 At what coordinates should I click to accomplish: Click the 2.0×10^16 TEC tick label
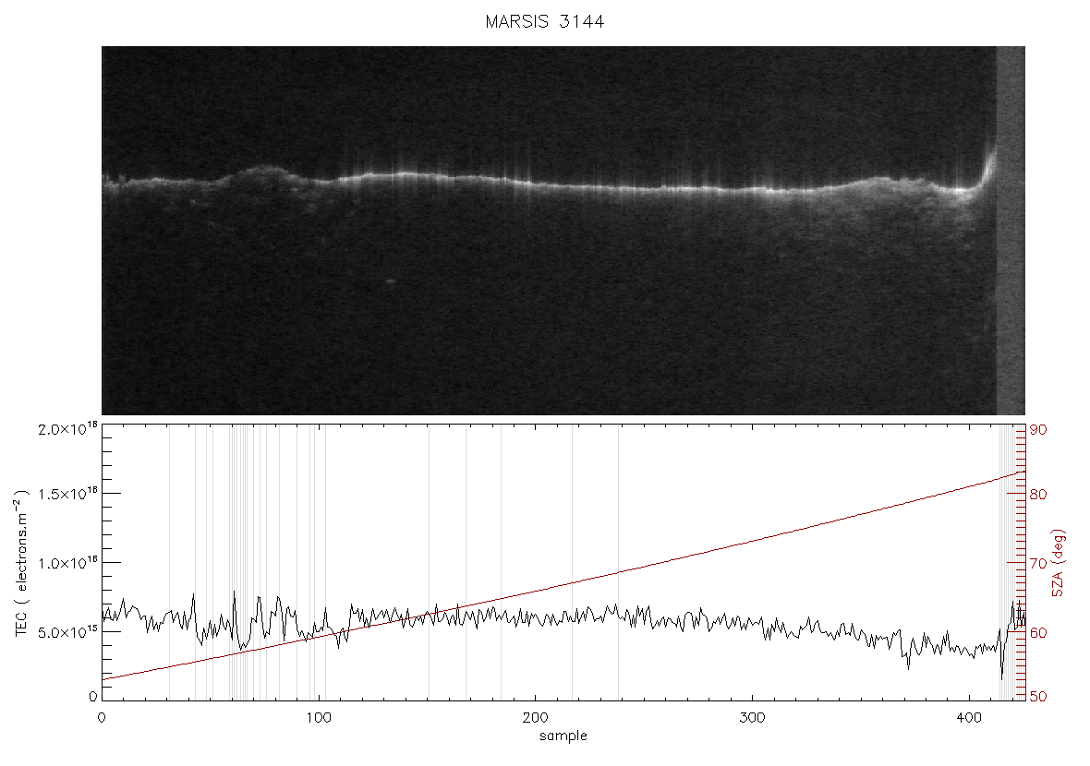68,428
